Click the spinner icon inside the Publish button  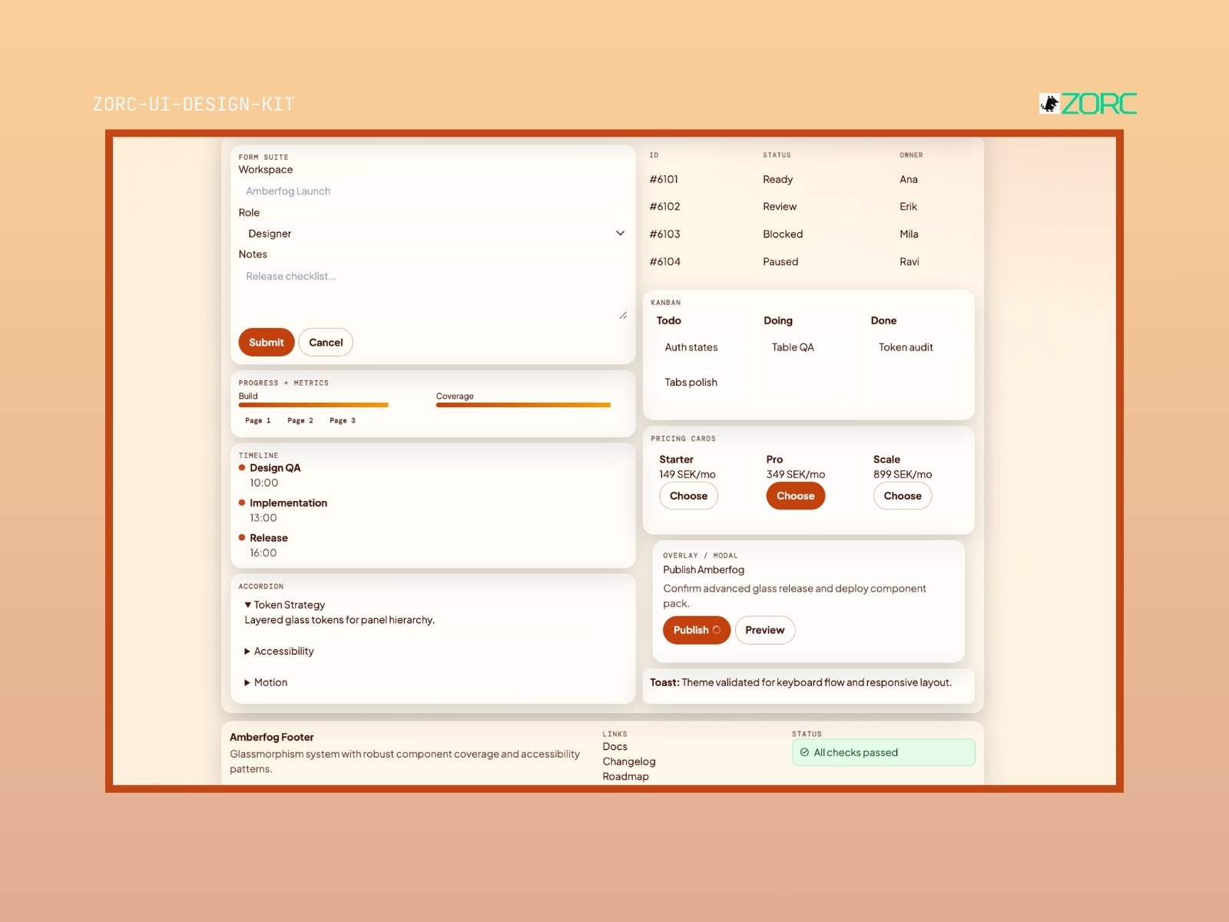coord(717,630)
